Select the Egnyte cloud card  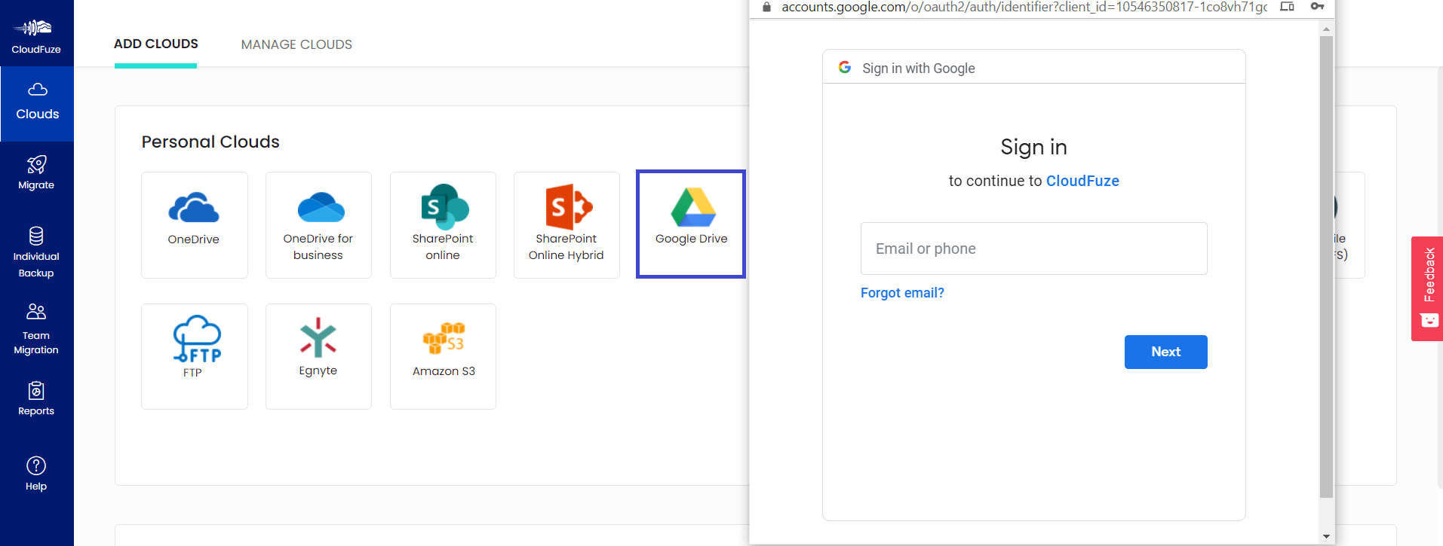(318, 356)
